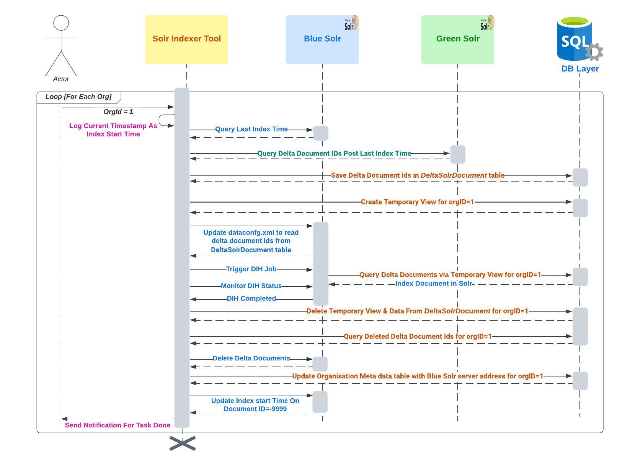Screen dimensions: 630x451
Task: Select the Blue Solr header tab
Action: pyautogui.click(x=322, y=39)
